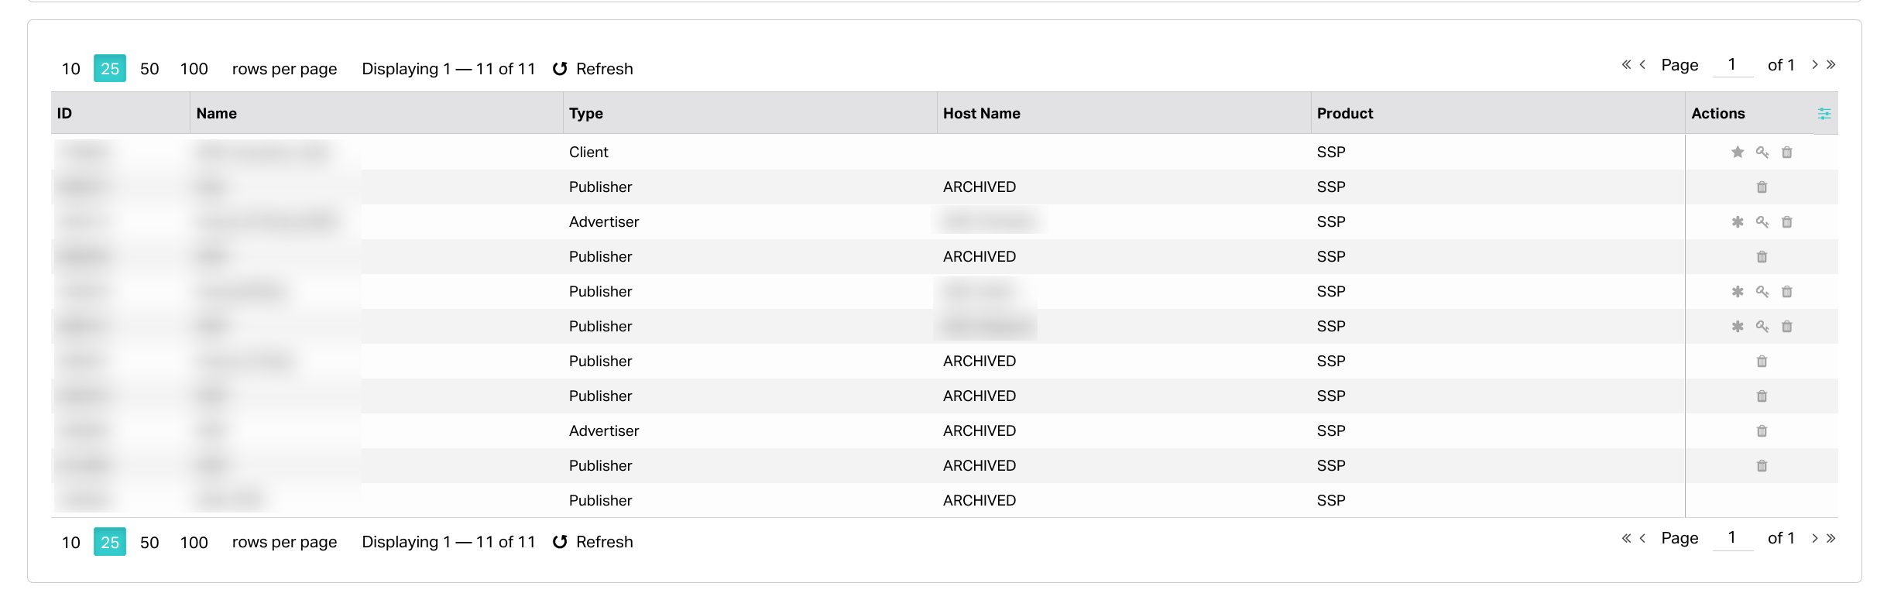Image resolution: width=1887 pixels, height=600 pixels.
Task: Click the key icon in the Client row
Action: click(x=1762, y=153)
